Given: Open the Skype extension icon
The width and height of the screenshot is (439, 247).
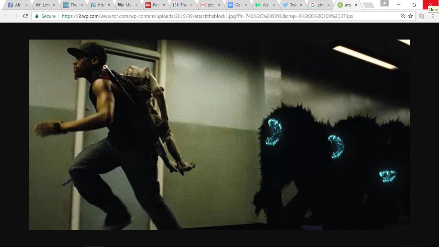Looking at the screenshot, I should (x=422, y=16).
